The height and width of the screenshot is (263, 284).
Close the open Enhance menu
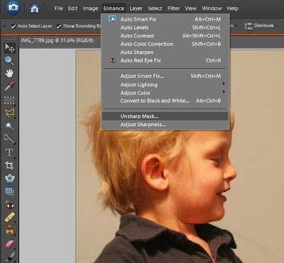(114, 9)
